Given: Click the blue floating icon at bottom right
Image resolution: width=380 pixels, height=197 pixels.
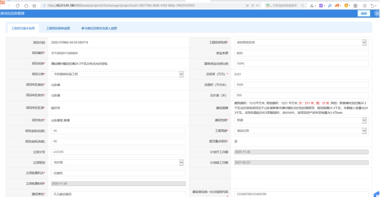Looking at the screenshot, I should point(377,194).
